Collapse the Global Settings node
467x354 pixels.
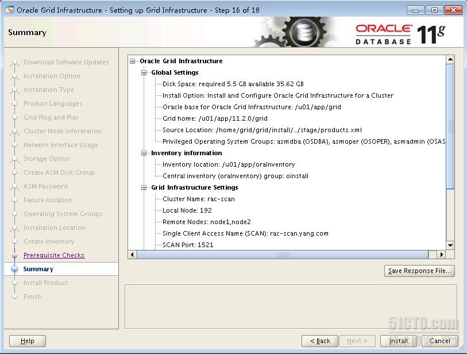click(144, 72)
